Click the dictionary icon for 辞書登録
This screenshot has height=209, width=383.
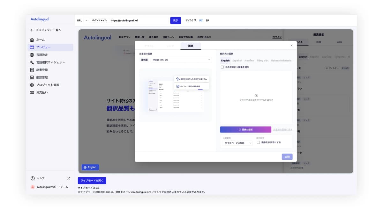click(32, 70)
